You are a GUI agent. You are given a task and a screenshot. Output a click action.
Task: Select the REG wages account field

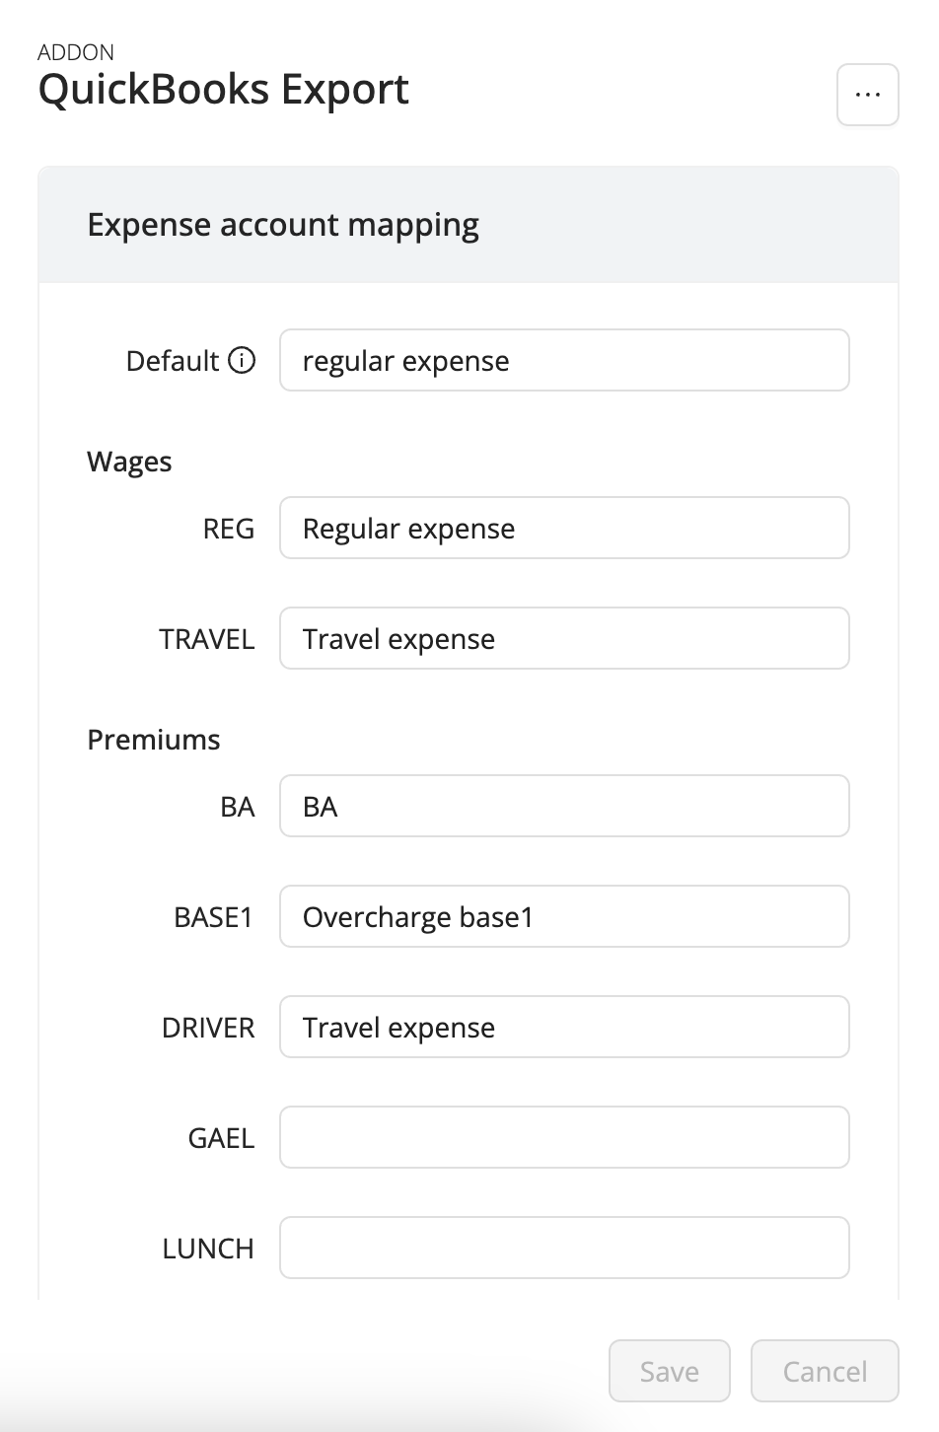coord(564,528)
